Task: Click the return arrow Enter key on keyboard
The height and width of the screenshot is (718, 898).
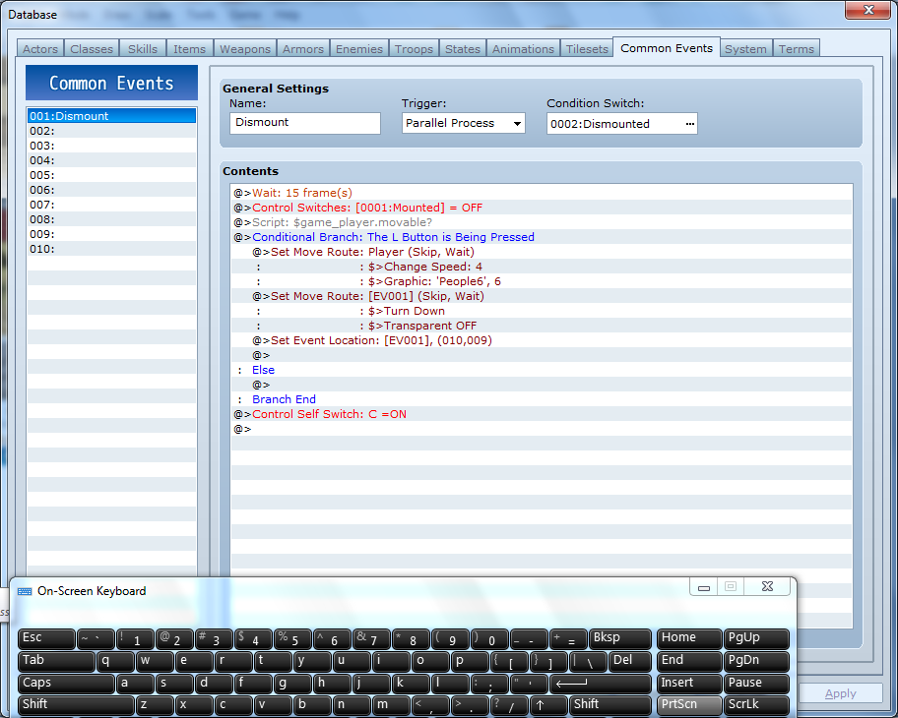Action: pos(601,684)
